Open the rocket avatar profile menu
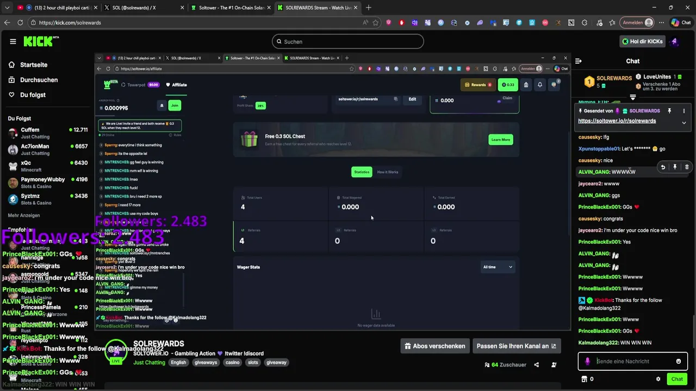Image resolution: width=696 pixels, height=391 pixels. point(675,41)
